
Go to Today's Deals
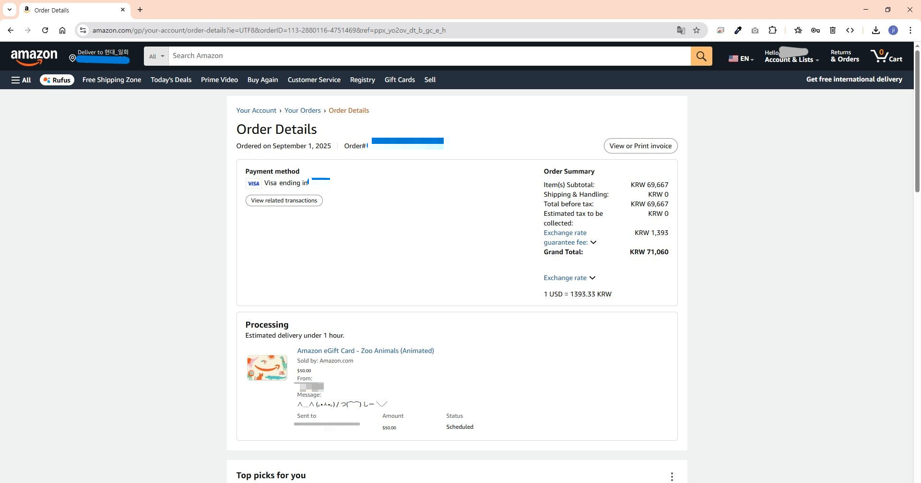(171, 80)
